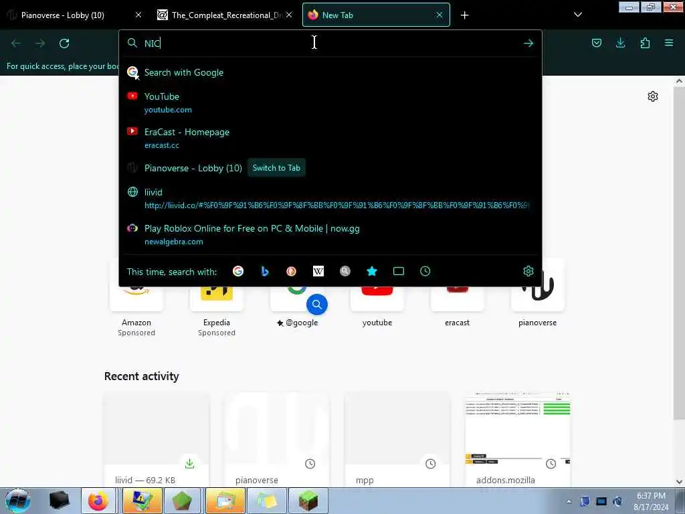The image size is (685, 514).
Task: Search open tabs using the tab icon
Action: pos(399,272)
